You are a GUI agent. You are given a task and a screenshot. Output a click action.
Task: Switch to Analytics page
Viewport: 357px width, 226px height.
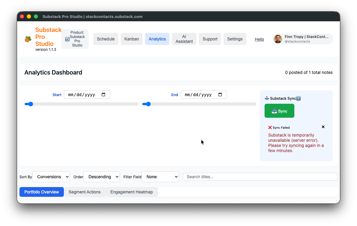[157, 39]
